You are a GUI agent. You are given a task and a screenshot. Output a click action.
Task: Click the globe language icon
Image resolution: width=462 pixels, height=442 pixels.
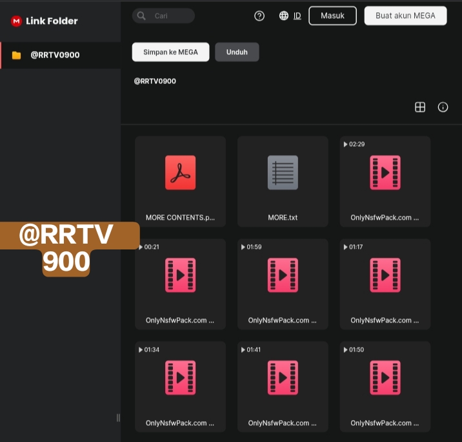(284, 16)
